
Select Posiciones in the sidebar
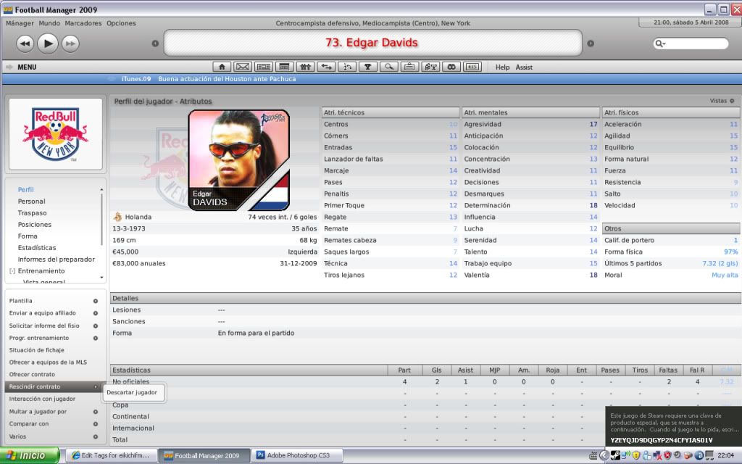pos(35,225)
